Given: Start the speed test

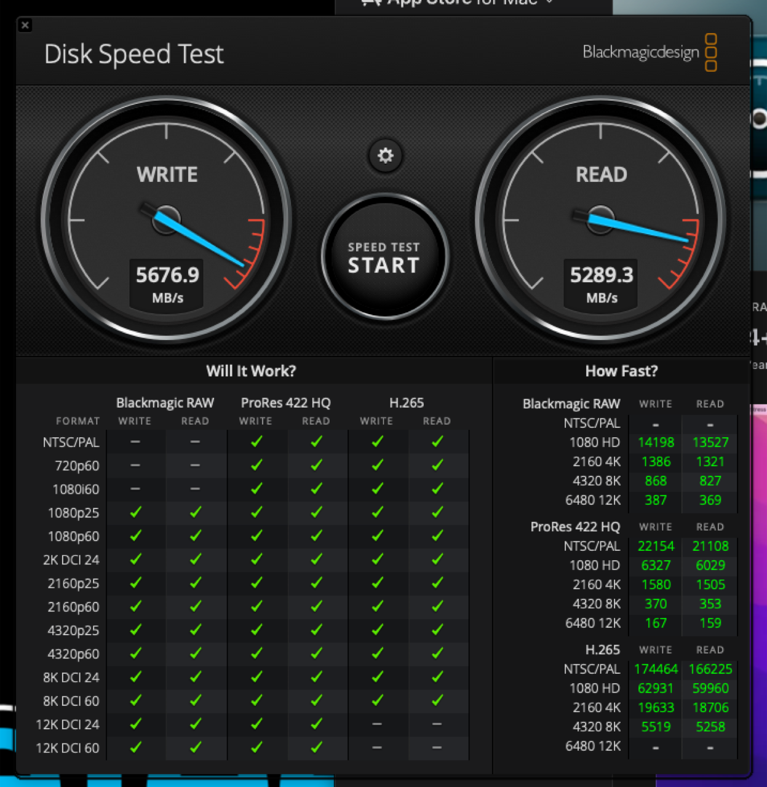Looking at the screenshot, I should pyautogui.click(x=384, y=256).
